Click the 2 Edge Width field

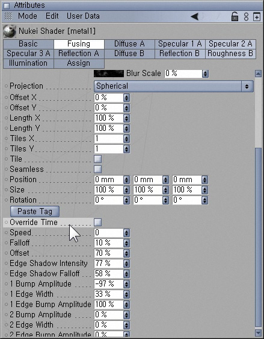[109, 325]
